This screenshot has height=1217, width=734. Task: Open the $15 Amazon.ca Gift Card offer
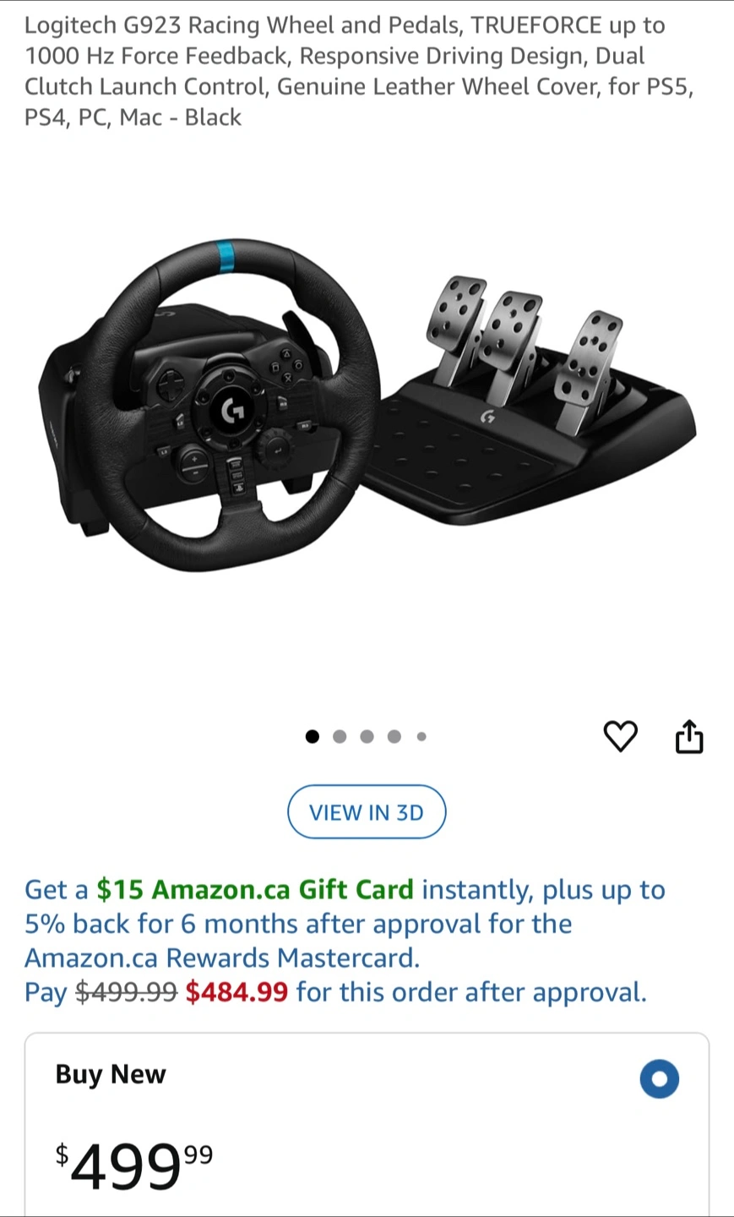[x=255, y=890]
